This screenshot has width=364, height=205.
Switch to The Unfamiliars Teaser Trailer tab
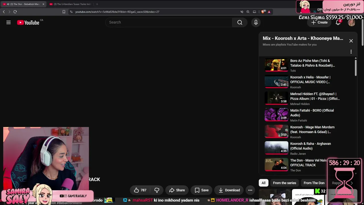tap(71, 4)
